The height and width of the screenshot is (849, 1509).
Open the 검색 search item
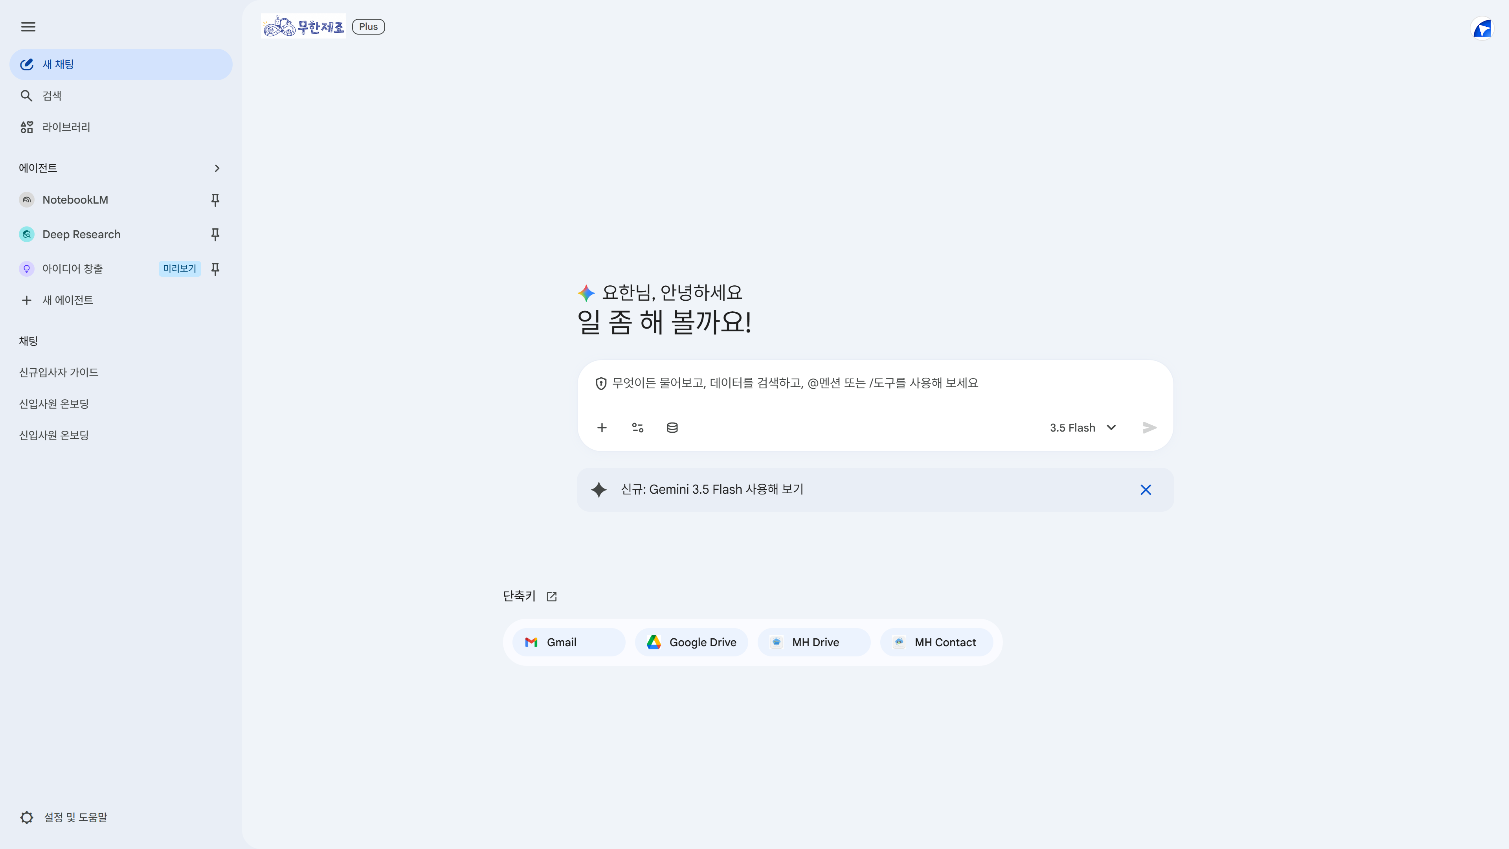click(x=121, y=96)
